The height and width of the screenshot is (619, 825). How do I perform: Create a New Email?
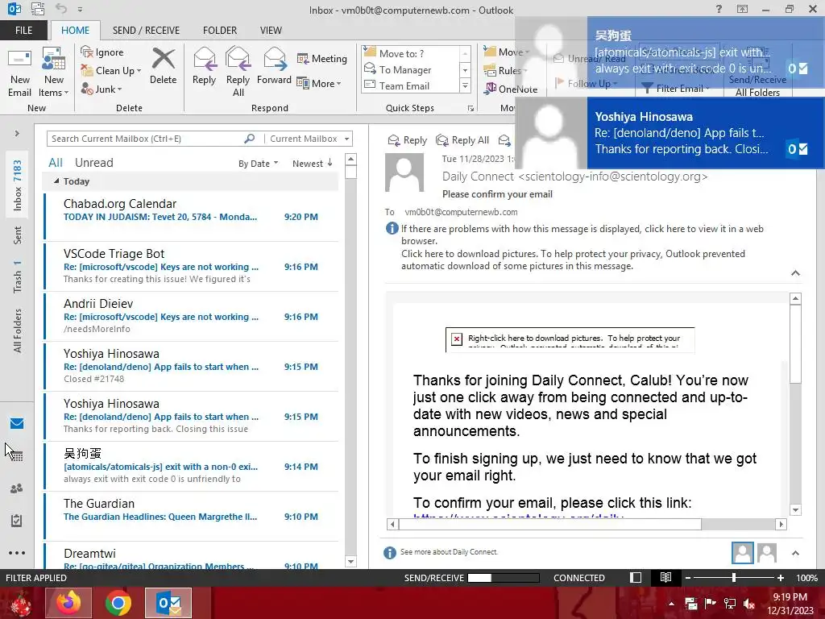[x=19, y=73]
